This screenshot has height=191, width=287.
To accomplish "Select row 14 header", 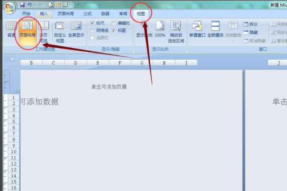I will point(13,176).
